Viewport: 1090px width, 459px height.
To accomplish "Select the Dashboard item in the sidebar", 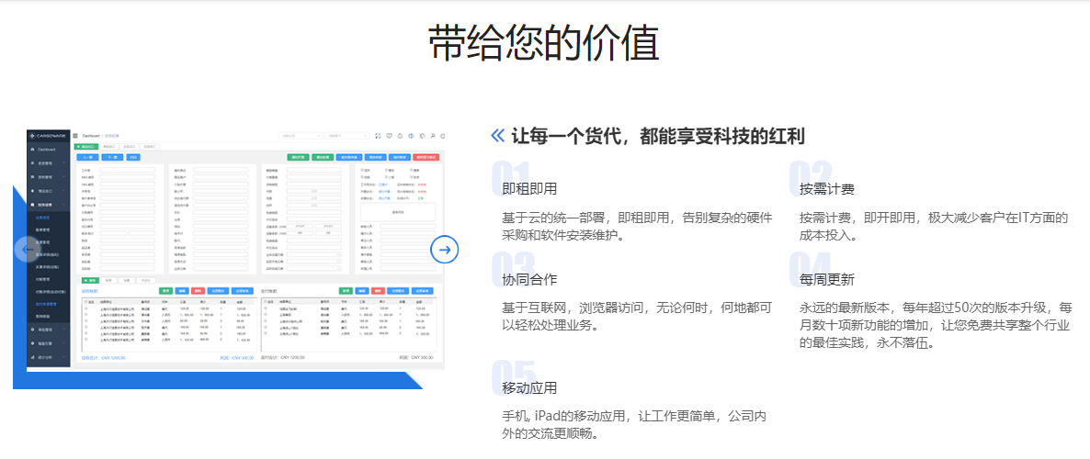I will point(48,149).
